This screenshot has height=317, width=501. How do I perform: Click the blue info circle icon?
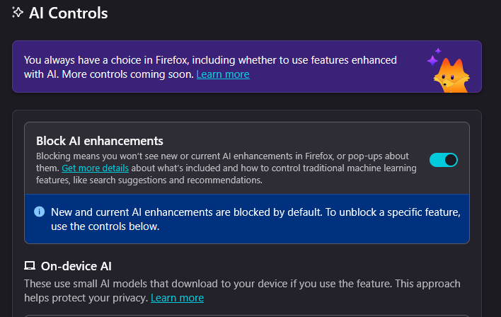point(39,212)
